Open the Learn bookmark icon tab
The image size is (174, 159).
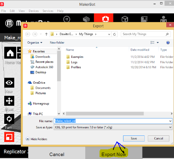point(144,19)
